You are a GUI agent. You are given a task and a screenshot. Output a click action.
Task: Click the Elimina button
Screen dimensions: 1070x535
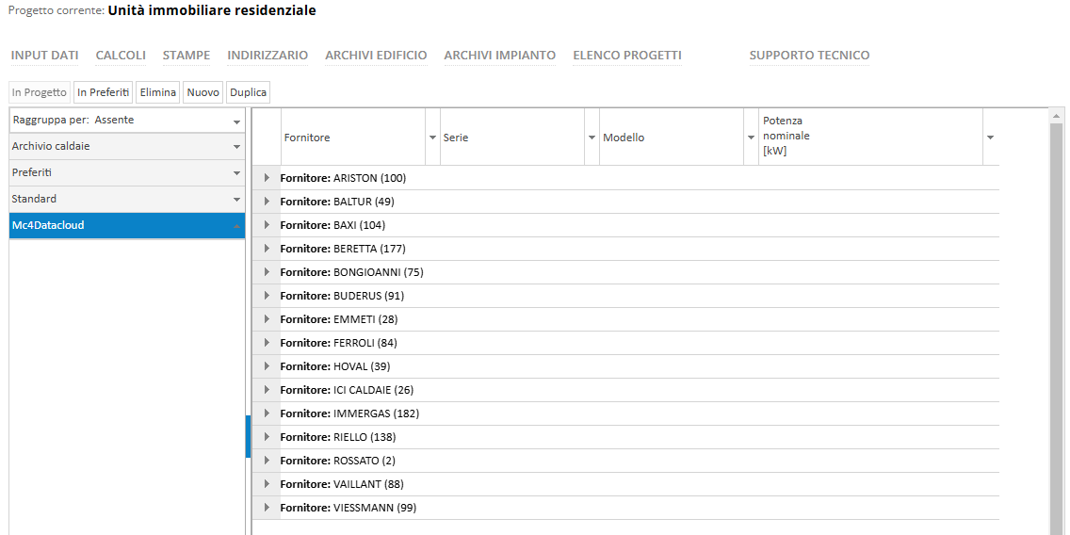coord(158,92)
